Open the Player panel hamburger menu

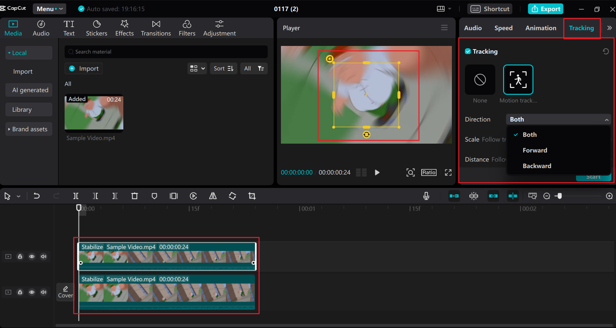click(444, 28)
